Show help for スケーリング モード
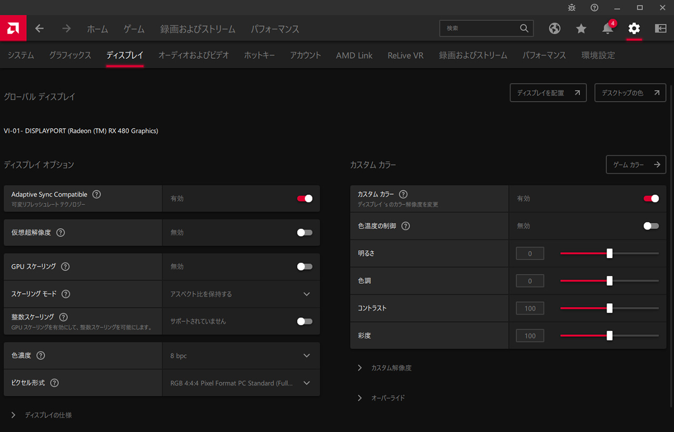The height and width of the screenshot is (432, 674). [66, 294]
